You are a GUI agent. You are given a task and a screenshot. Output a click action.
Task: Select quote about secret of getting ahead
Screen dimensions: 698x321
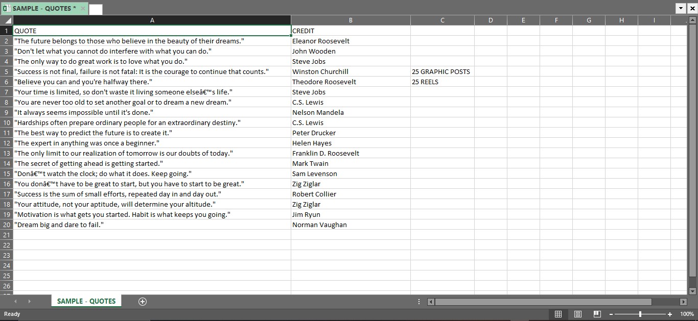click(152, 163)
